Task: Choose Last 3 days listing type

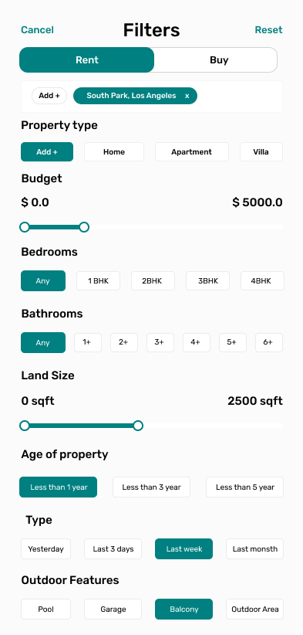Action: (x=113, y=549)
